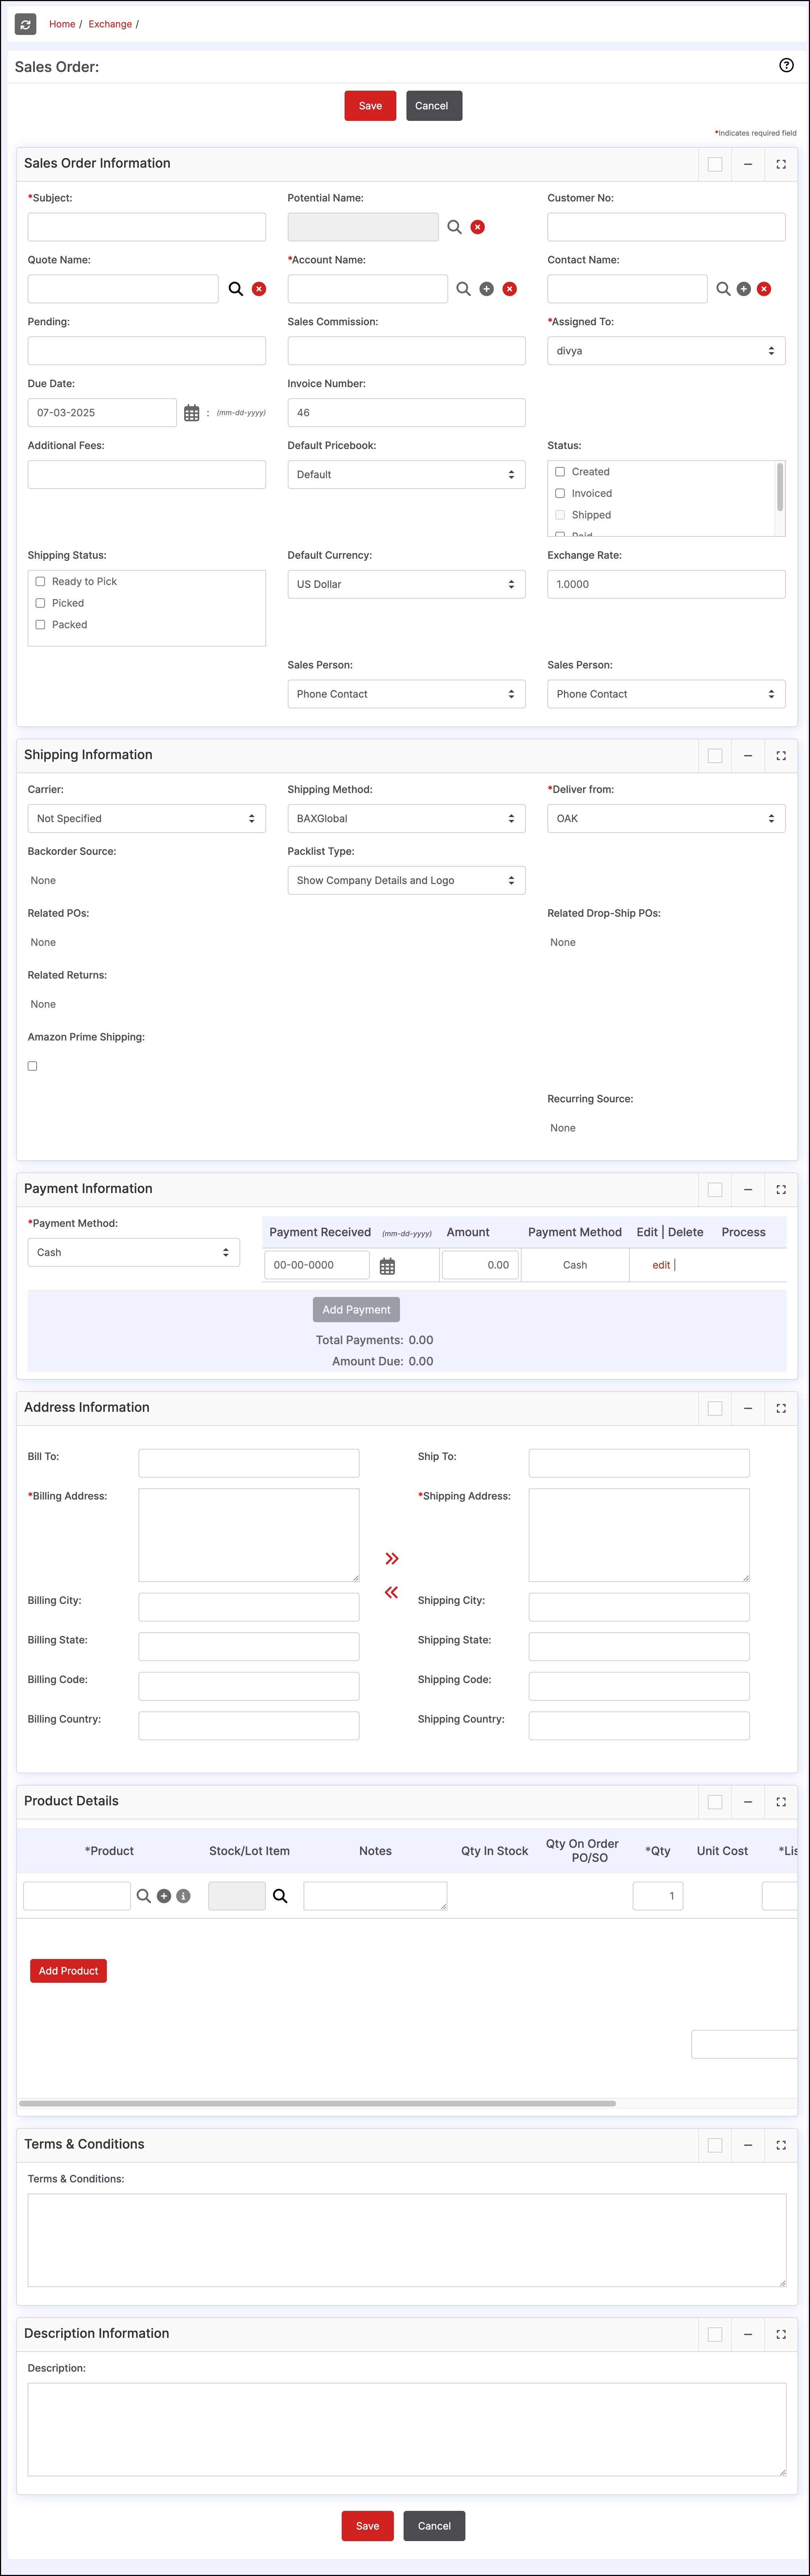Screen dimensions: 810x2576
Task: Open the Default Pricebook dropdown
Action: (406, 475)
